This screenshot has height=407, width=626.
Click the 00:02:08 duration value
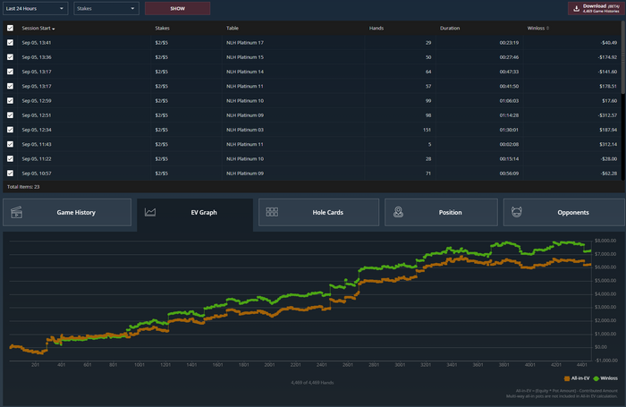pos(509,144)
